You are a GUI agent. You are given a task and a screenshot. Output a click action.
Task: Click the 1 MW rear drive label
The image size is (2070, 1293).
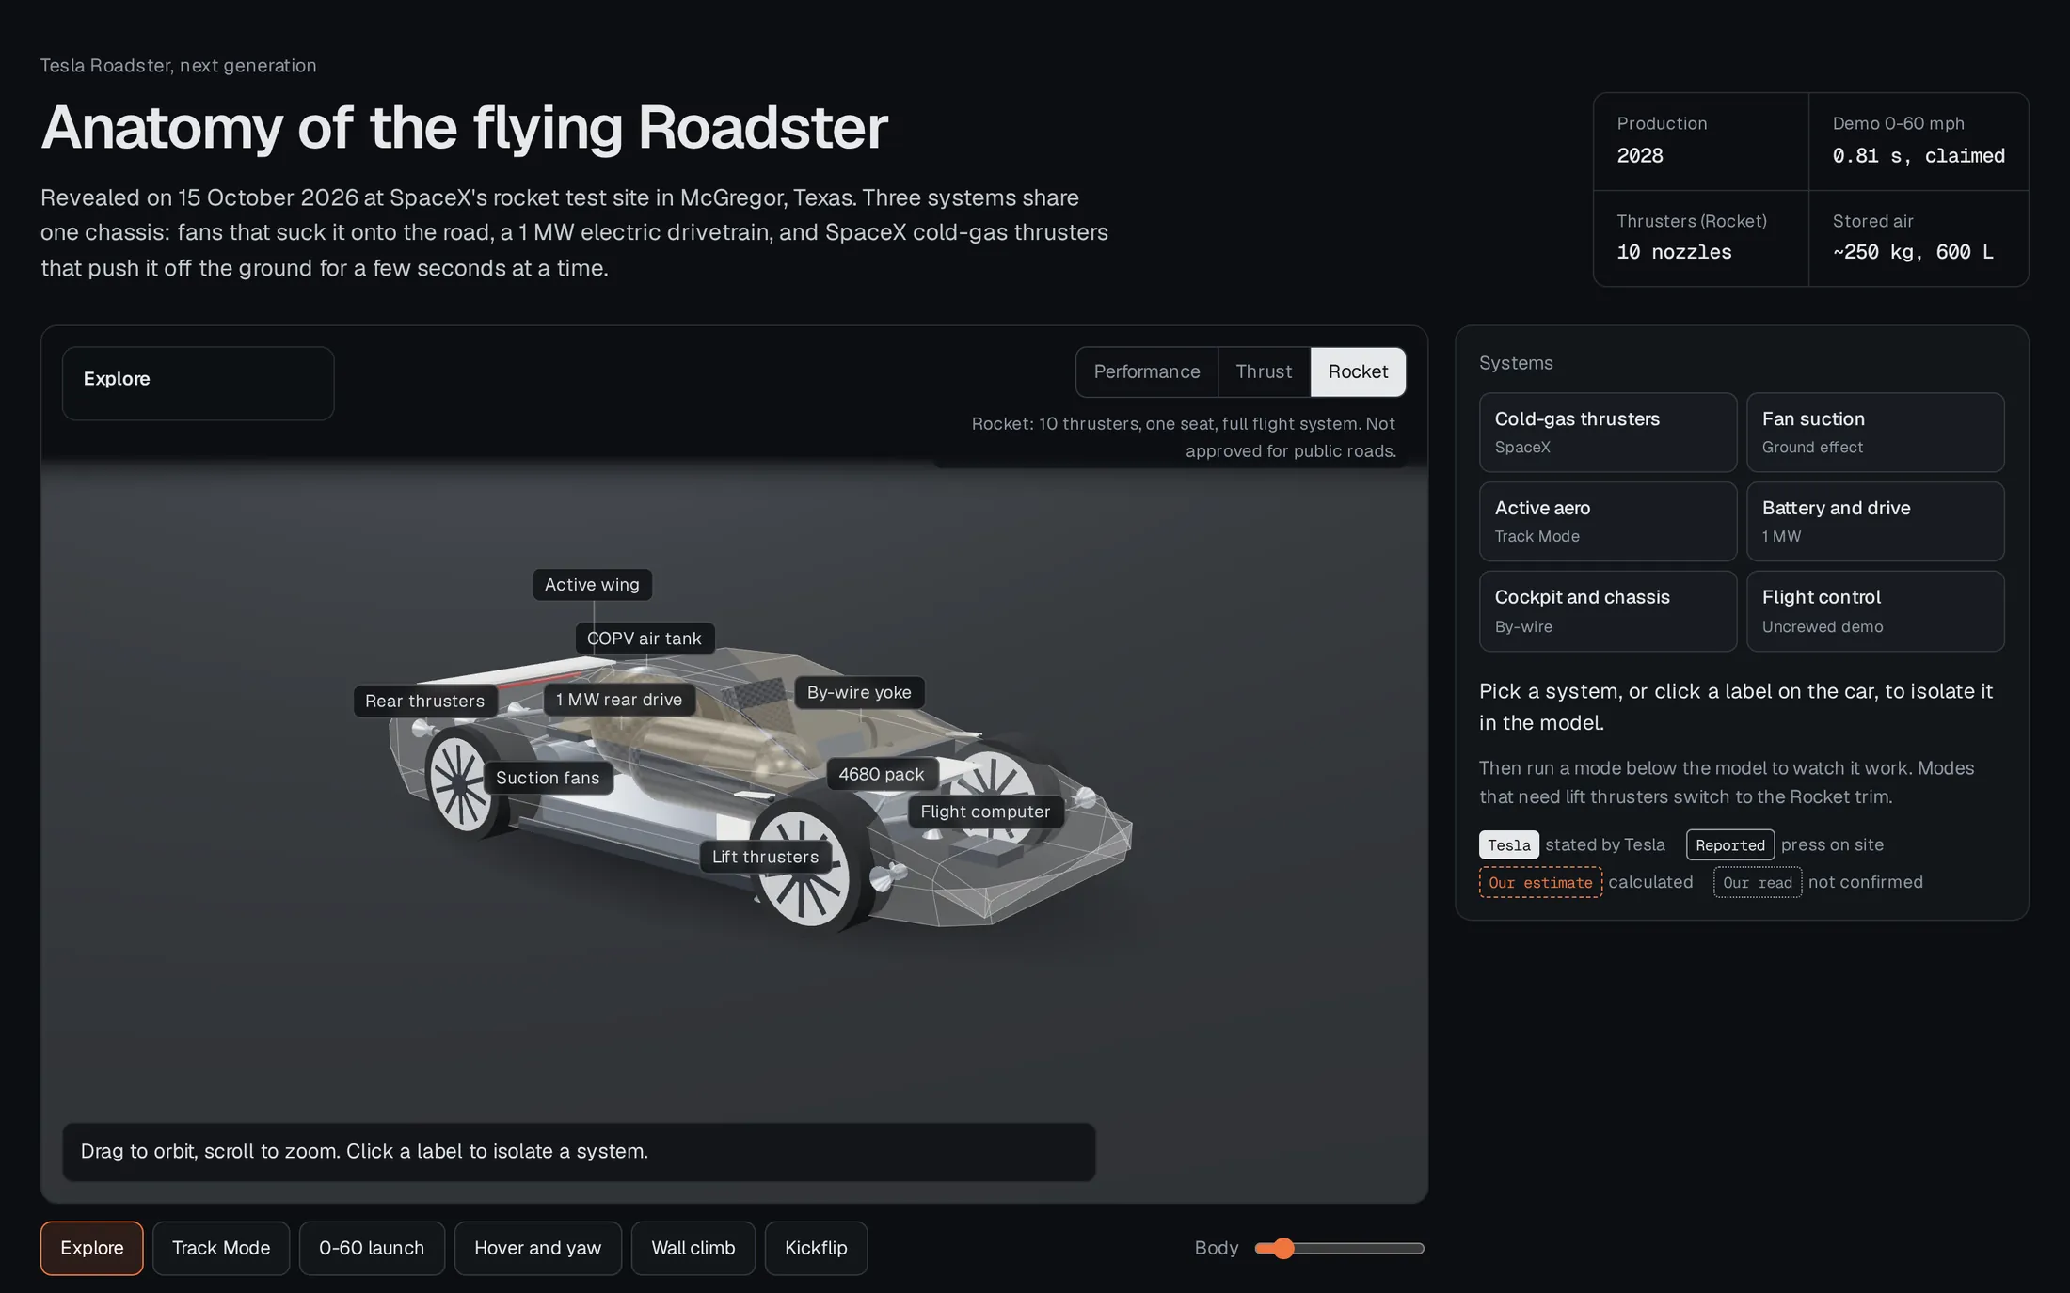click(619, 700)
